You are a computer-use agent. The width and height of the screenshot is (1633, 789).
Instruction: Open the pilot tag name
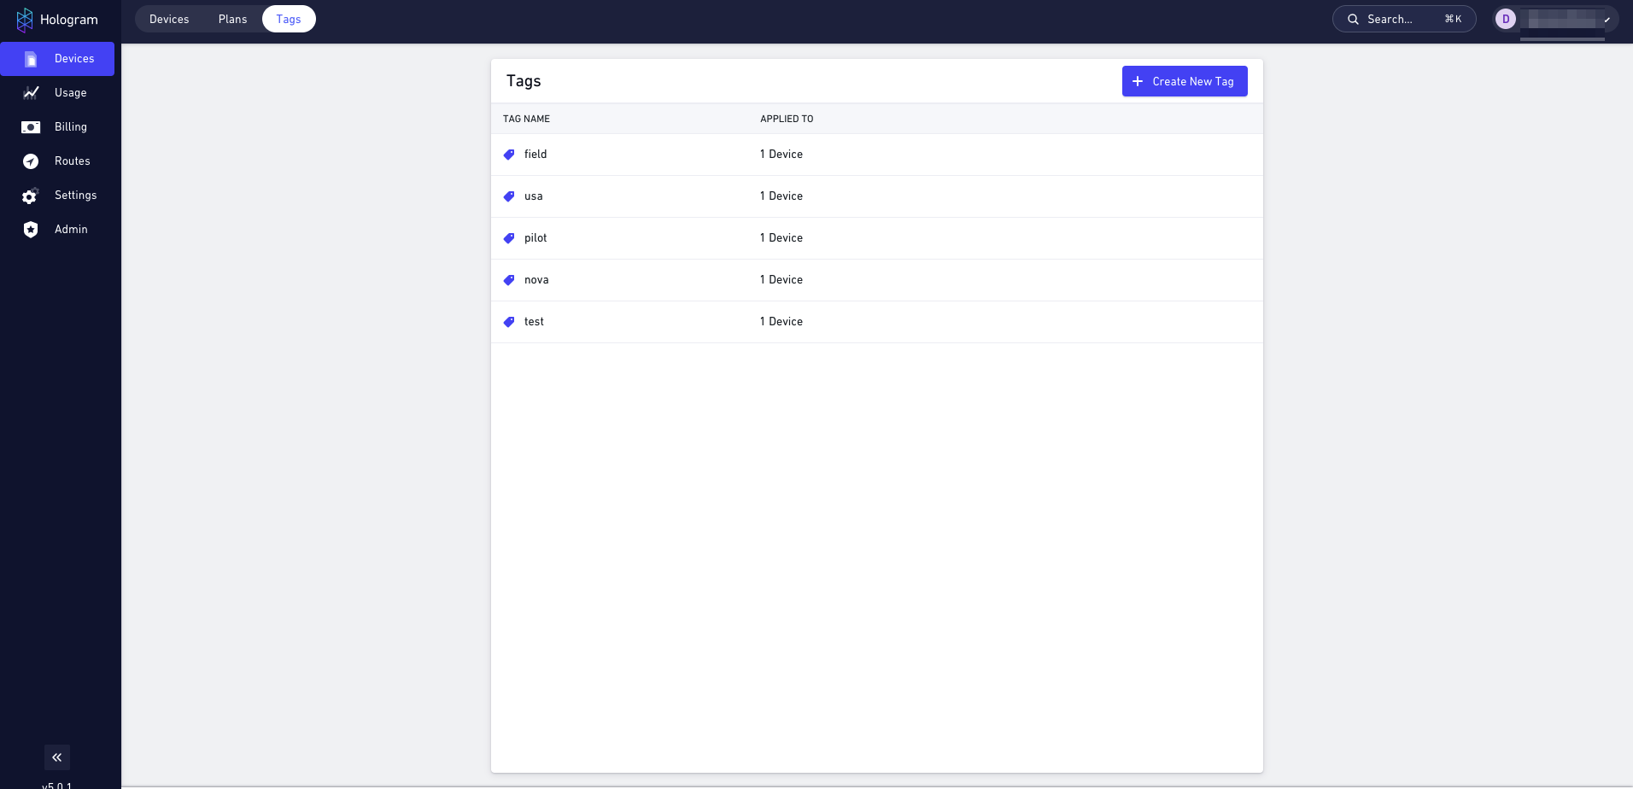pos(536,238)
